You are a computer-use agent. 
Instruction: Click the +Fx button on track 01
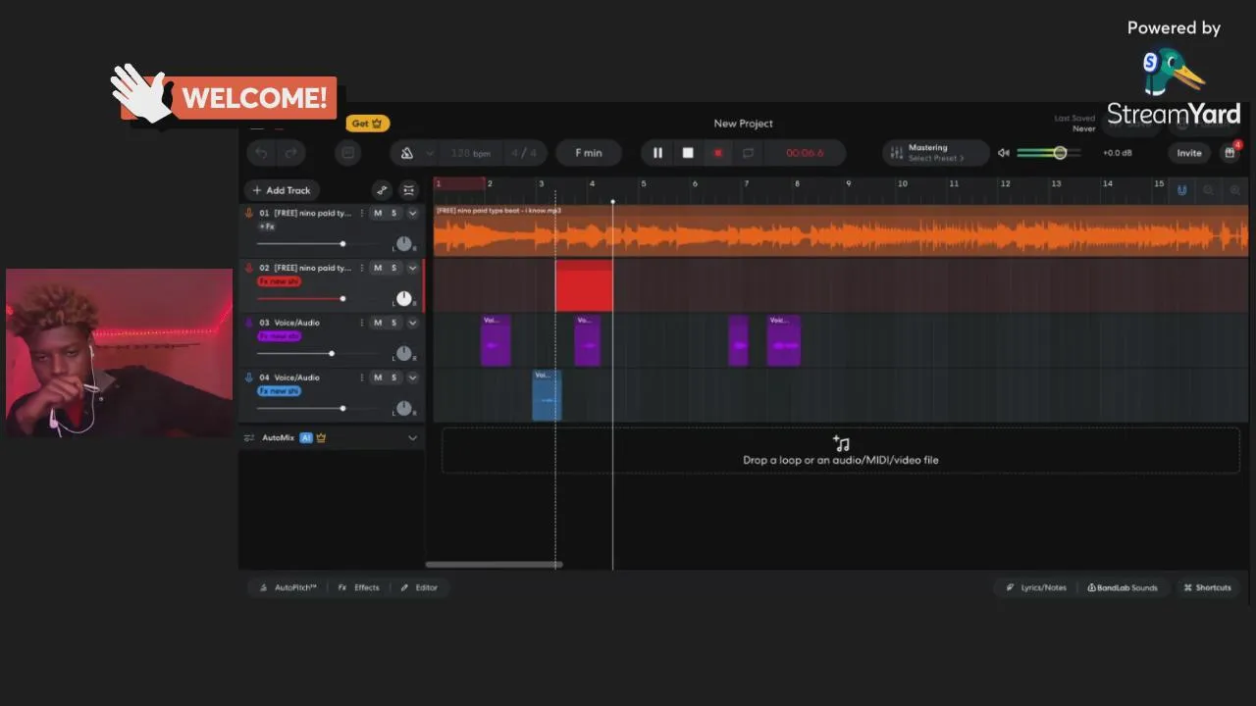pos(267,227)
